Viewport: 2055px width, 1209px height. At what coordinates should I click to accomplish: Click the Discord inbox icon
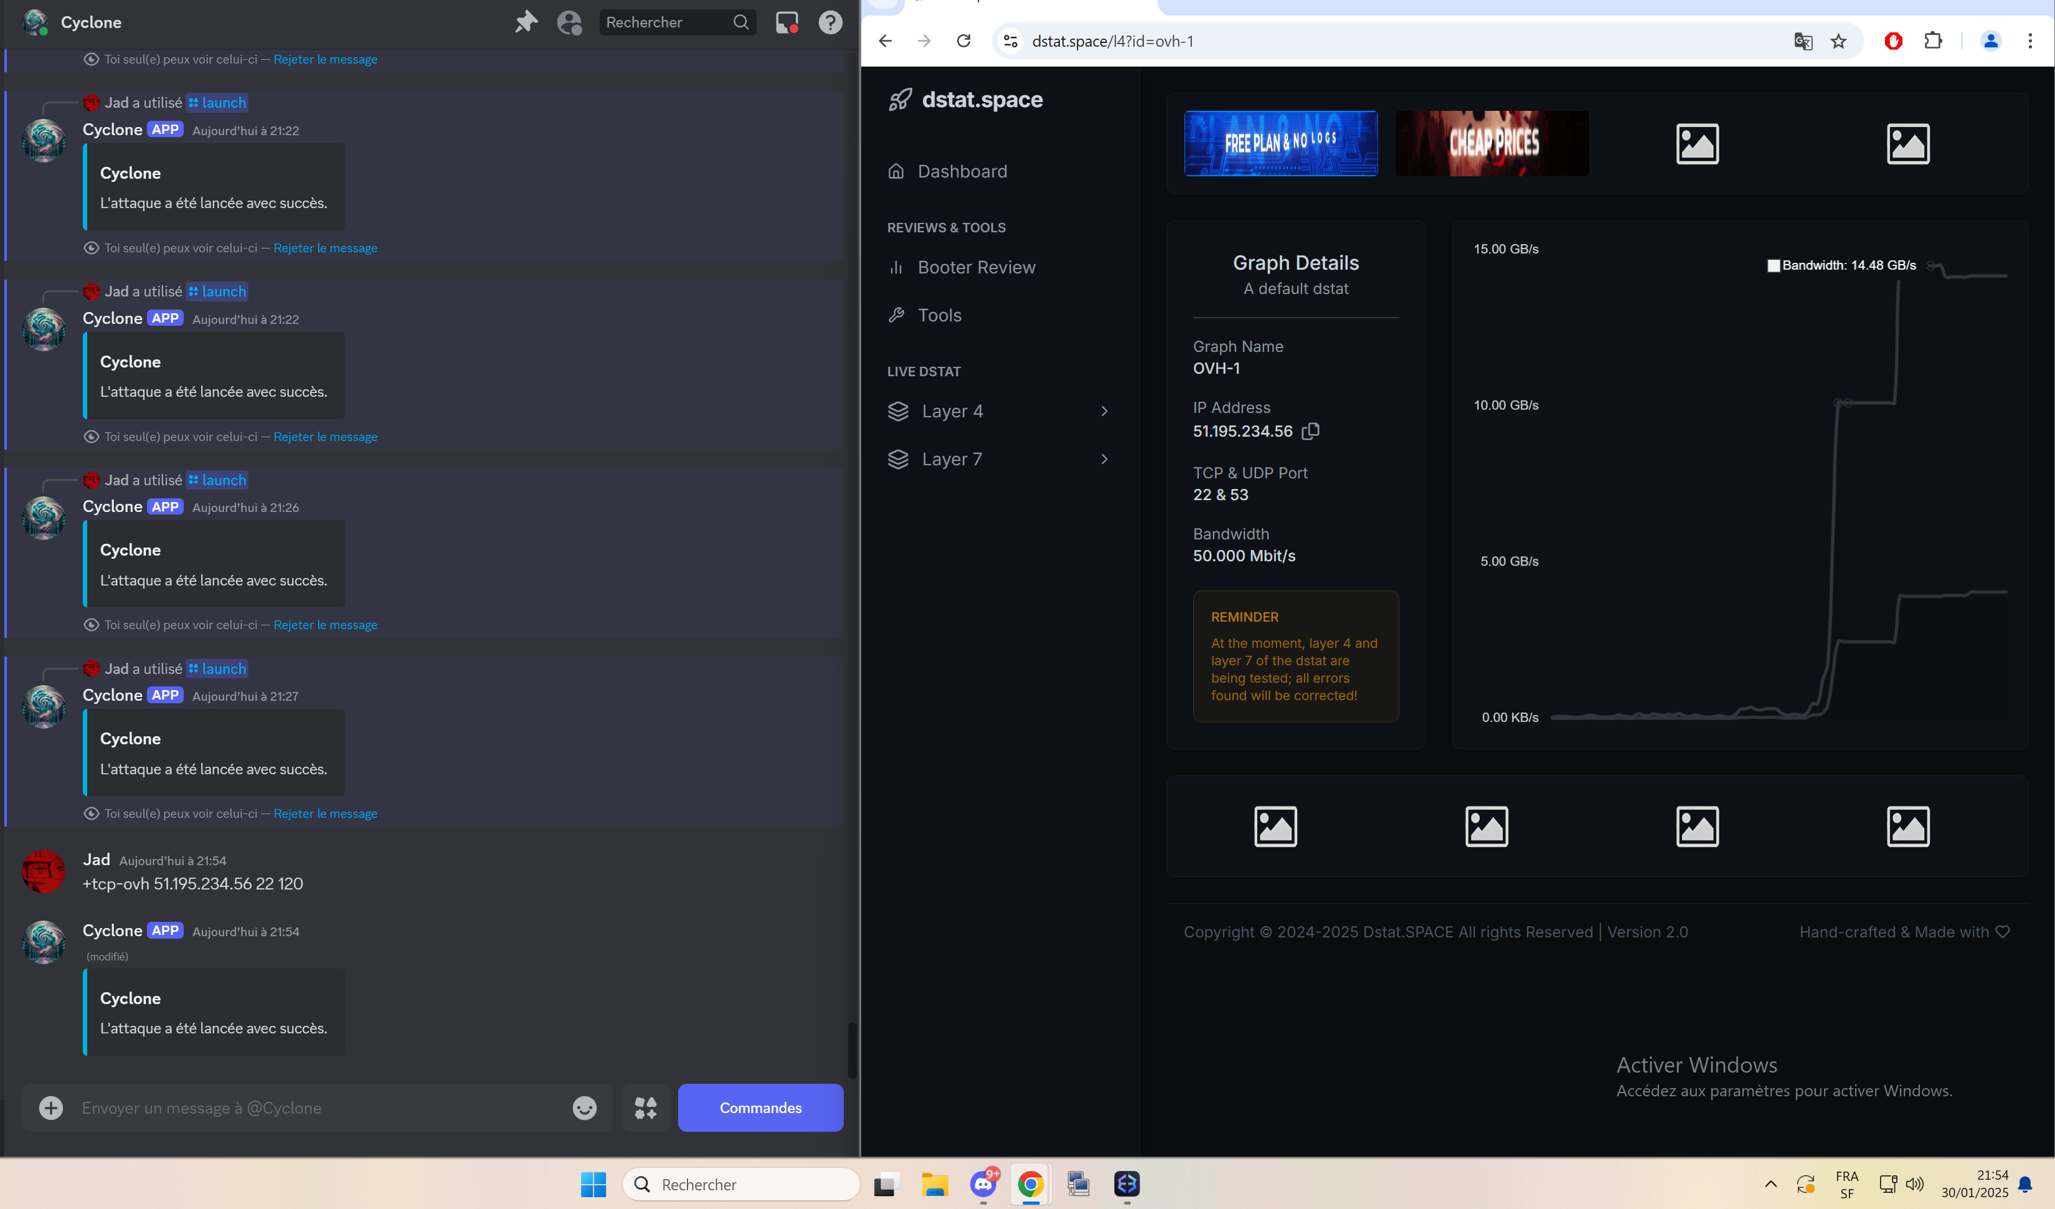coord(786,22)
